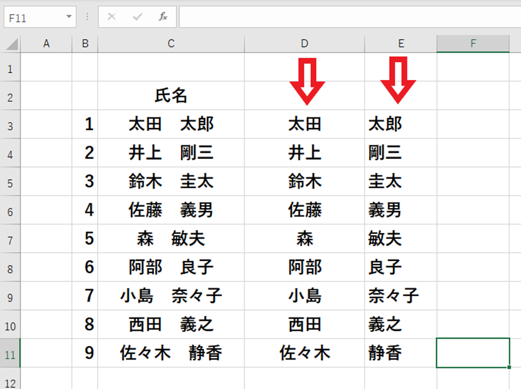
Task: Select cell containing 森 敏夫
Action: coord(171,239)
